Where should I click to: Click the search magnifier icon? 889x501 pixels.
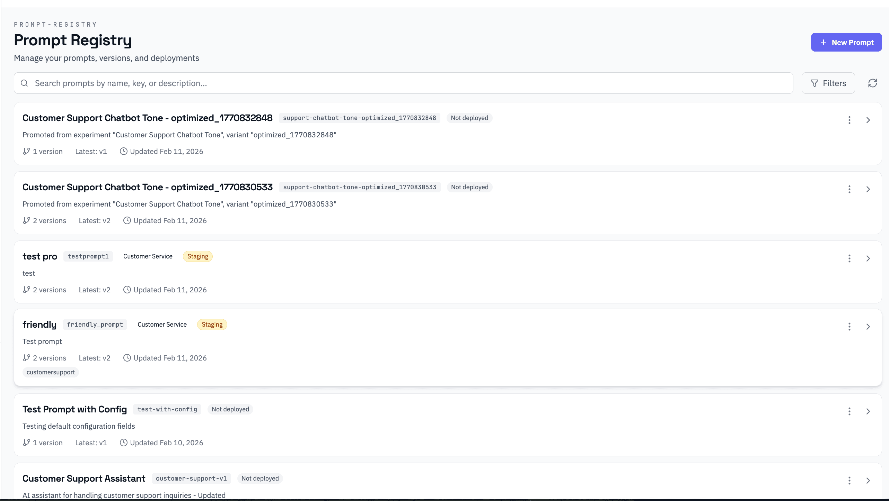tap(24, 83)
